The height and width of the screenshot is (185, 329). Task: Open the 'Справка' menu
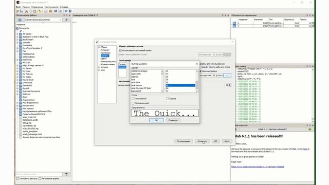point(64,7)
